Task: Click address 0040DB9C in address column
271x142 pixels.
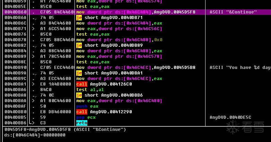Action: pos(16,78)
